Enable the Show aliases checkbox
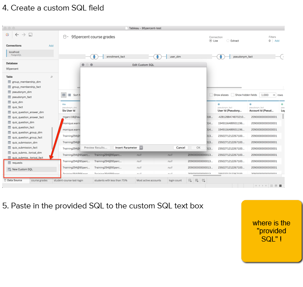Screen dimensions: 303x287 (211, 95)
